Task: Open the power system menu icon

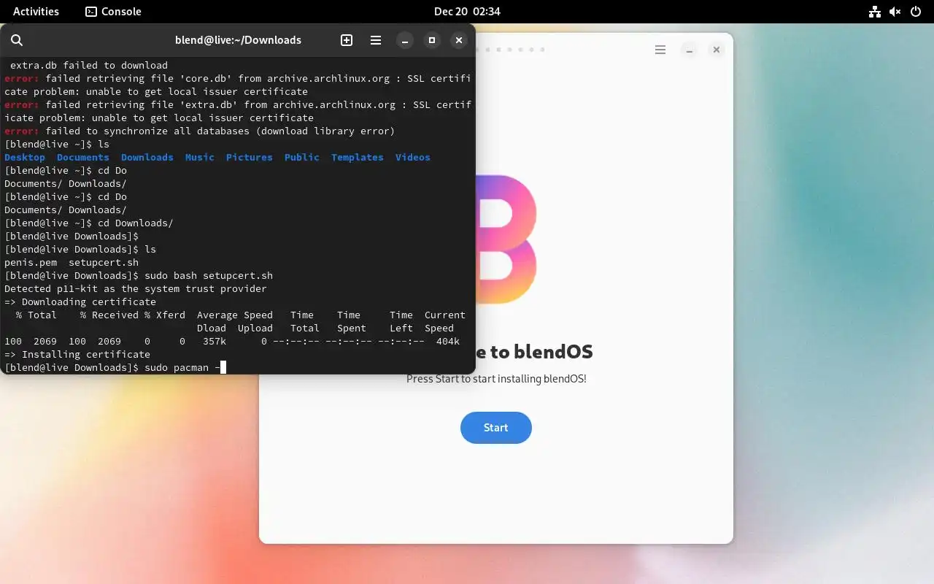Action: point(916,11)
